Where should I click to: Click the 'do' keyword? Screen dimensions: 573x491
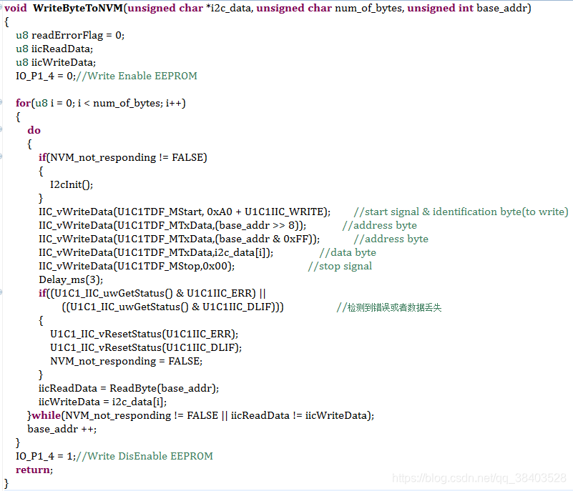[34, 130]
